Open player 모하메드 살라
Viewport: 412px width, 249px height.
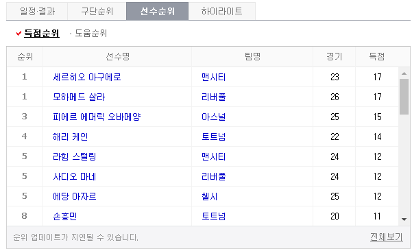click(x=79, y=97)
